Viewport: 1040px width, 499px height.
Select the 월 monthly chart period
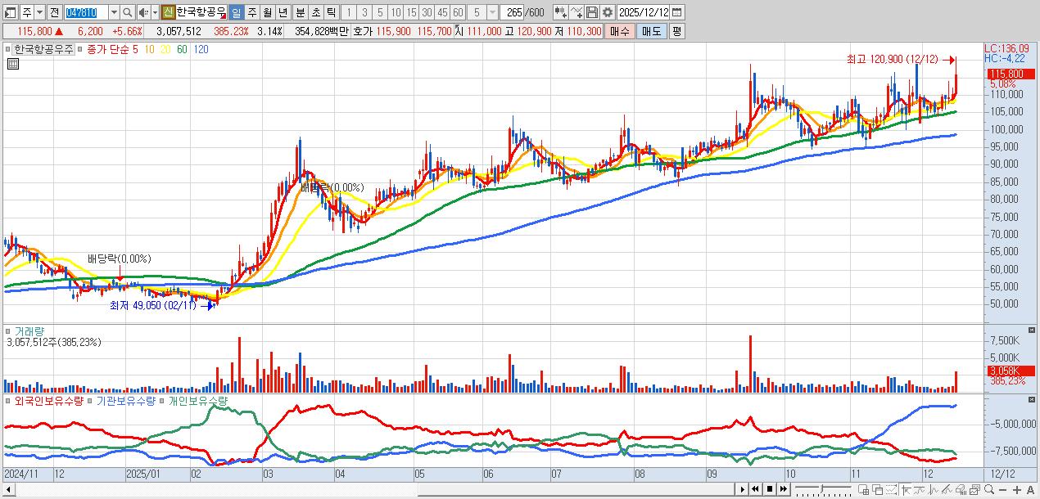coord(268,12)
